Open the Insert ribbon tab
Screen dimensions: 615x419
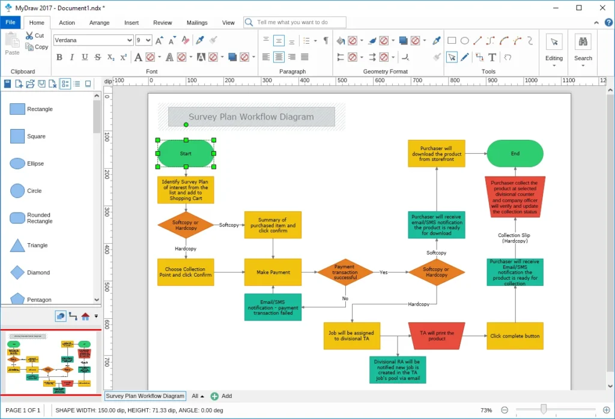click(131, 22)
